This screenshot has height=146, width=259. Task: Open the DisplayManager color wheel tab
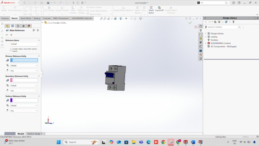(x=29, y=26)
